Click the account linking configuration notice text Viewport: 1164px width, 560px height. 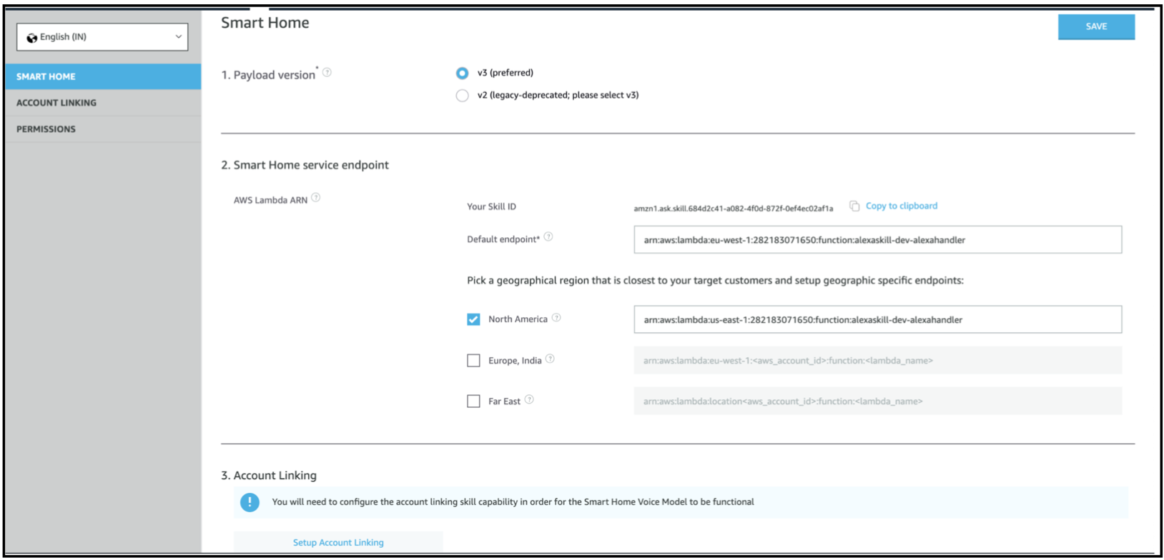point(513,502)
